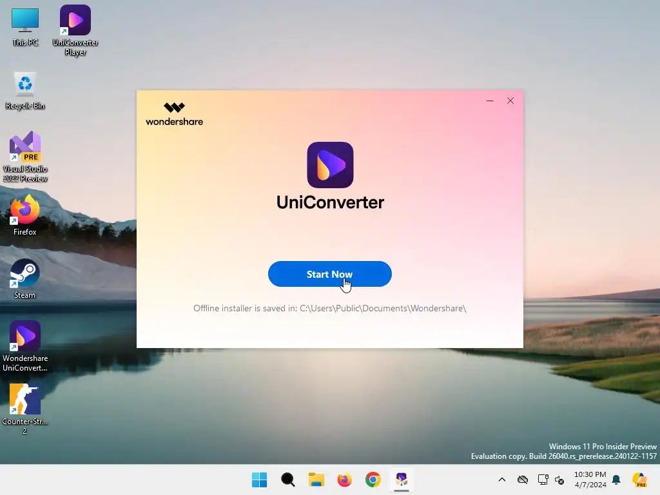Image resolution: width=660 pixels, height=495 pixels.
Task: Click the Start Now button
Action: pyautogui.click(x=329, y=274)
